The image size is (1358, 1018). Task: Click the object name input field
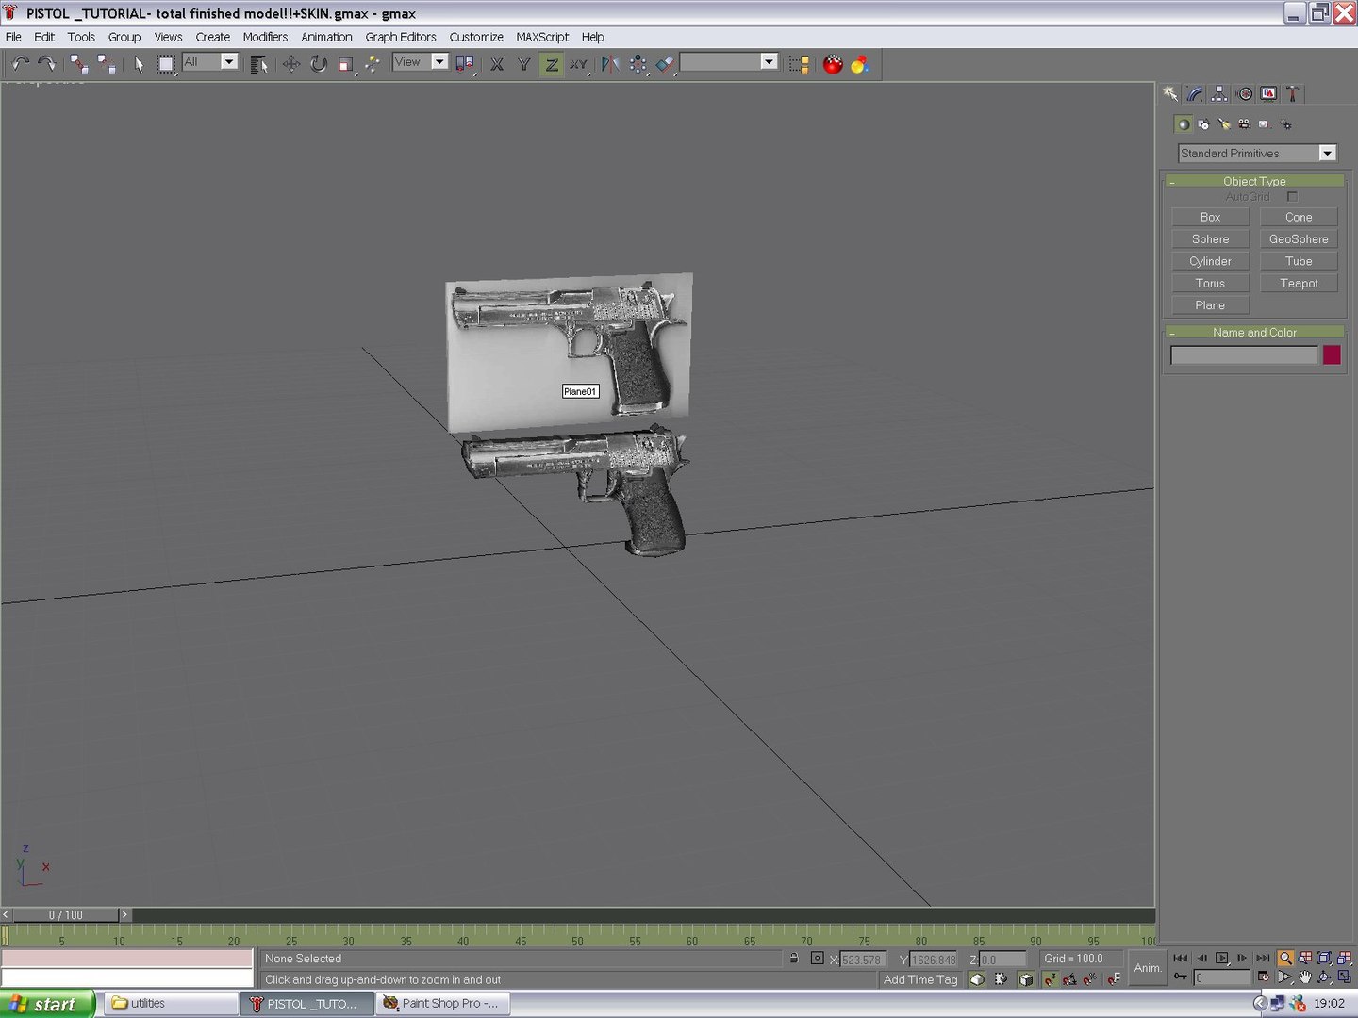[1244, 355]
